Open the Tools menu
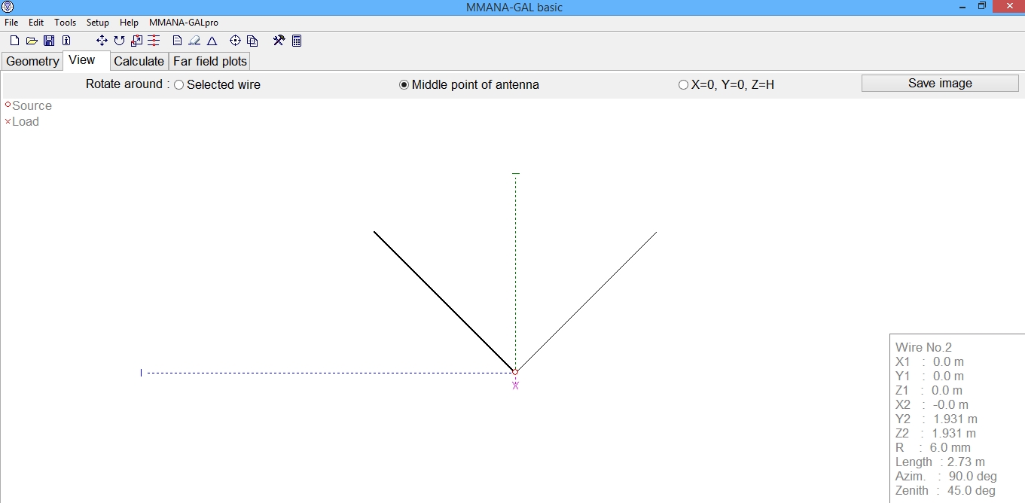 pyautogui.click(x=65, y=23)
